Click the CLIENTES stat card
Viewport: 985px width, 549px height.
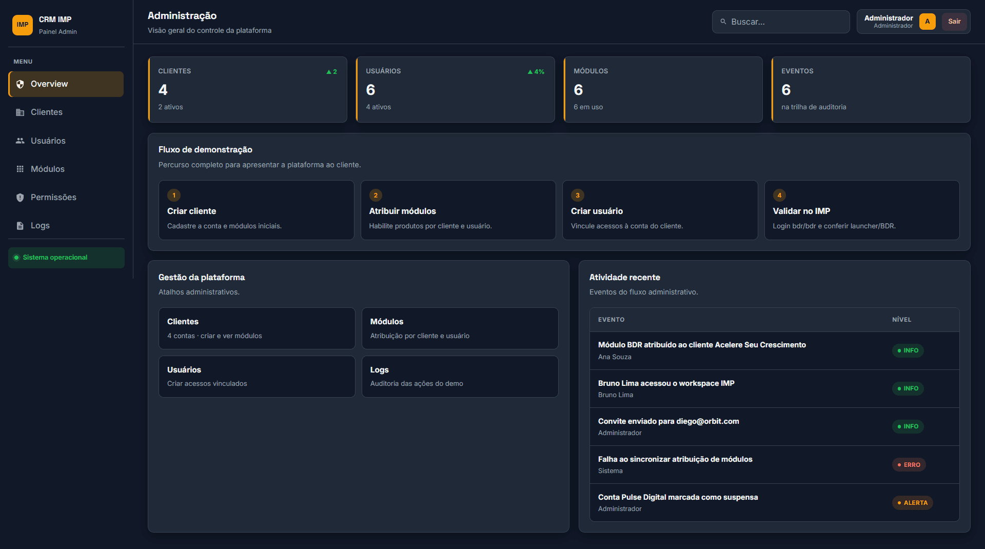(x=247, y=89)
